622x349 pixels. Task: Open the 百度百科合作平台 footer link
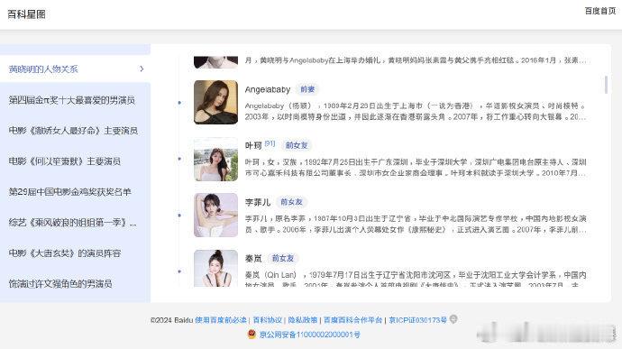pos(352,320)
